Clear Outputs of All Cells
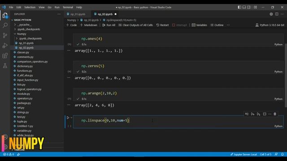 click(135, 25)
